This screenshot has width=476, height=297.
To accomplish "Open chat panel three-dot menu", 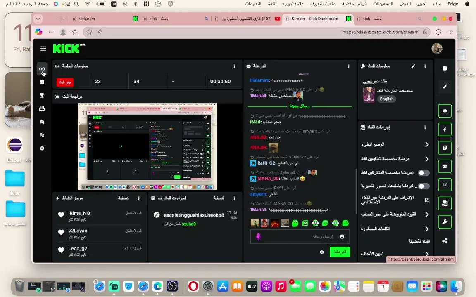I will tap(348, 66).
